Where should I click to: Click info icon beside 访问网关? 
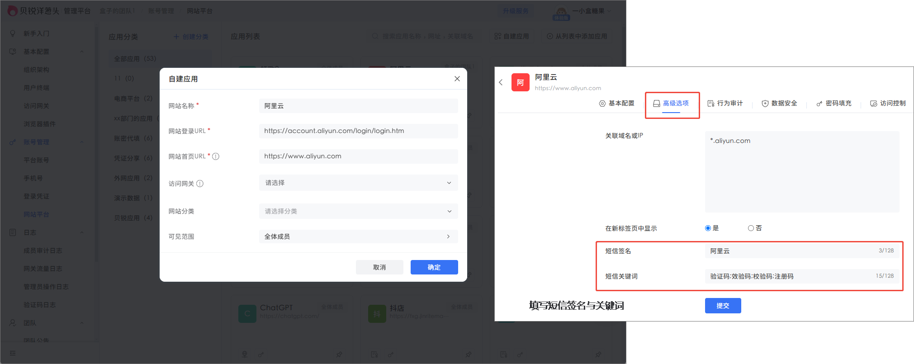(200, 184)
